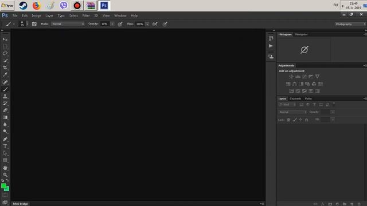Select the Pen tool

coord(5,139)
